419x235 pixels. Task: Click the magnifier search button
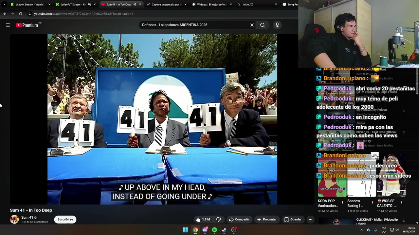[x=263, y=25]
